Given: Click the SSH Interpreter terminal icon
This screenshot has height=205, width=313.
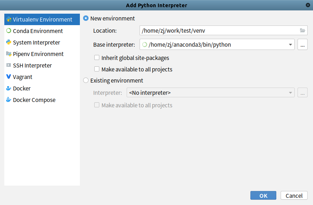Looking at the screenshot, I should click(9, 65).
